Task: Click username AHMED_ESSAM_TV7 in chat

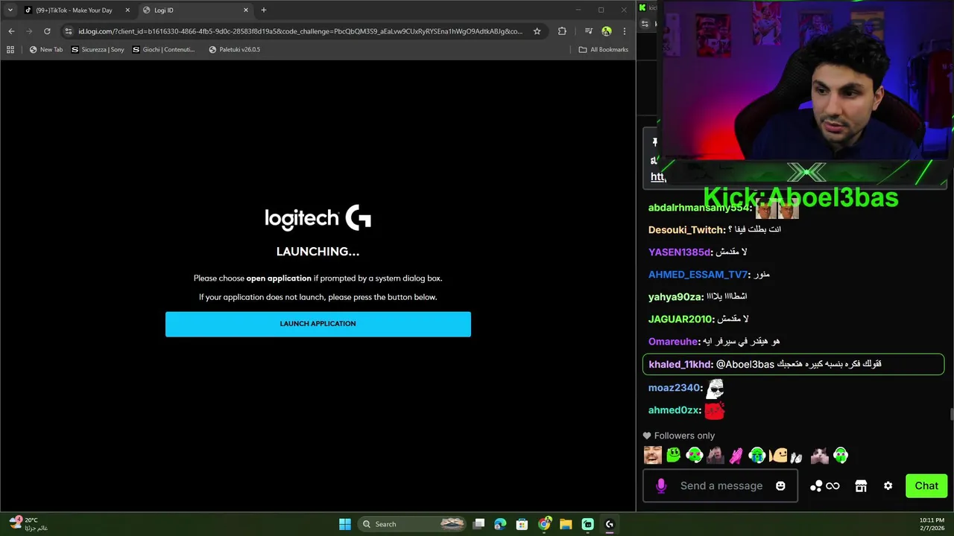Action: (698, 275)
